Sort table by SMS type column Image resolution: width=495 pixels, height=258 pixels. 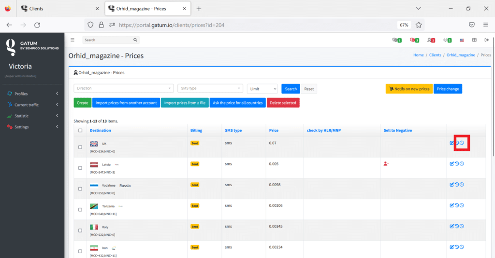click(233, 130)
